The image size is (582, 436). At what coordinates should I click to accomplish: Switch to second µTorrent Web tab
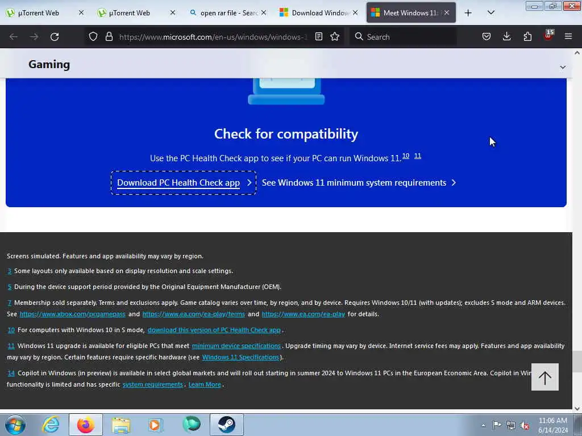point(130,12)
